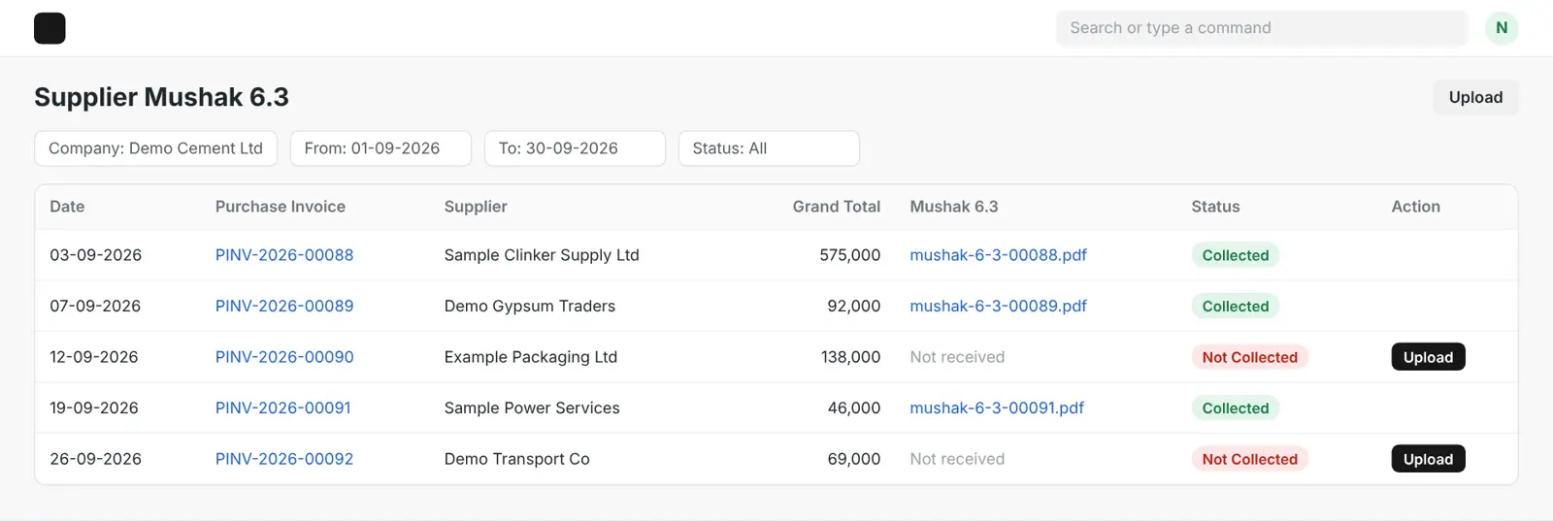1553x521 pixels.
Task: Click the Supplier column header
Action: [x=476, y=207]
